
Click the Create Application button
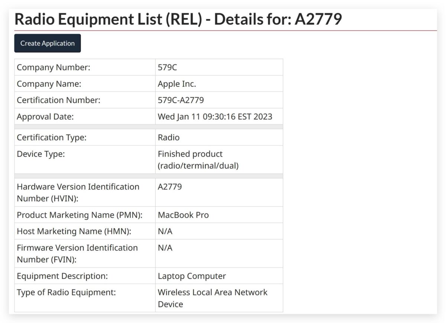click(48, 43)
